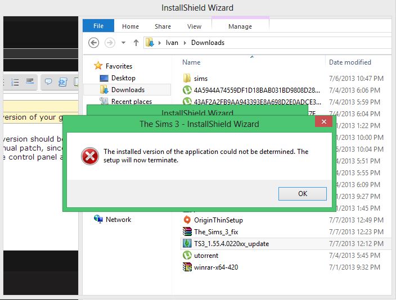This screenshot has width=396, height=300.
Task: Click the The_Sims_3_fix file name
Action: [216, 232]
